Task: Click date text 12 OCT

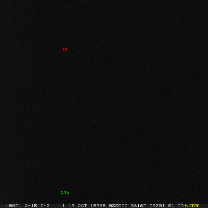Action: coord(78,206)
